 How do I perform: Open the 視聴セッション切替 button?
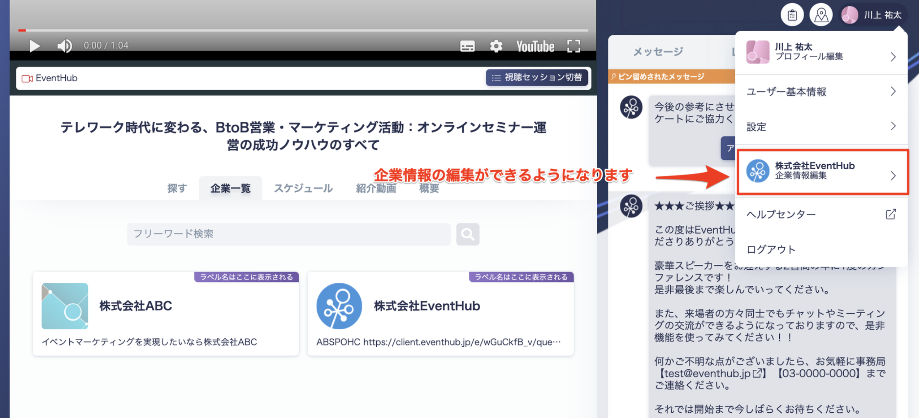click(x=537, y=77)
